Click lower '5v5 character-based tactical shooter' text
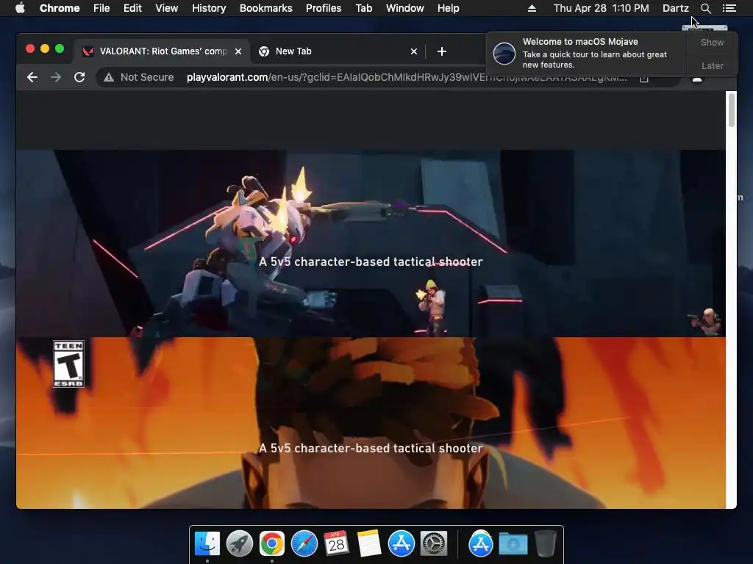 tap(371, 448)
